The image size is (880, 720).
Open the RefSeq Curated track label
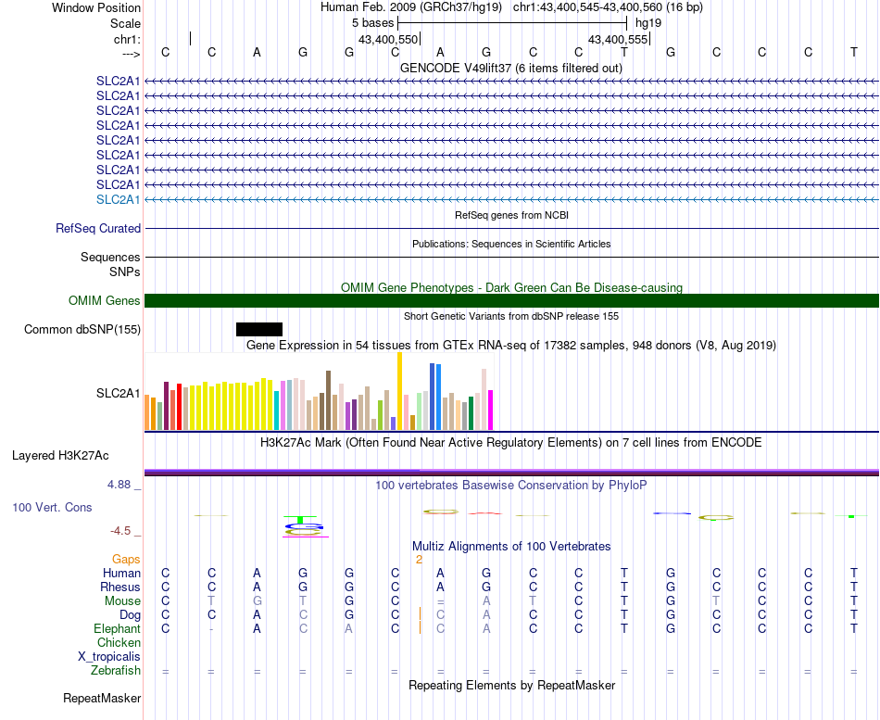coord(98,228)
